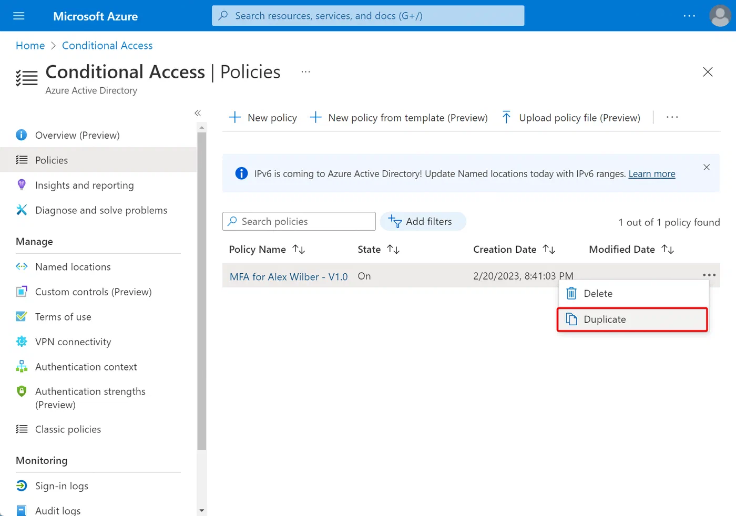The width and height of the screenshot is (736, 516).
Task: Choose Delete from the context menu
Action: 633,293
